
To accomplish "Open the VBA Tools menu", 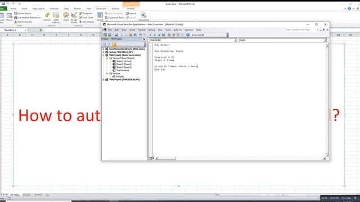I will [x=168, y=30].
